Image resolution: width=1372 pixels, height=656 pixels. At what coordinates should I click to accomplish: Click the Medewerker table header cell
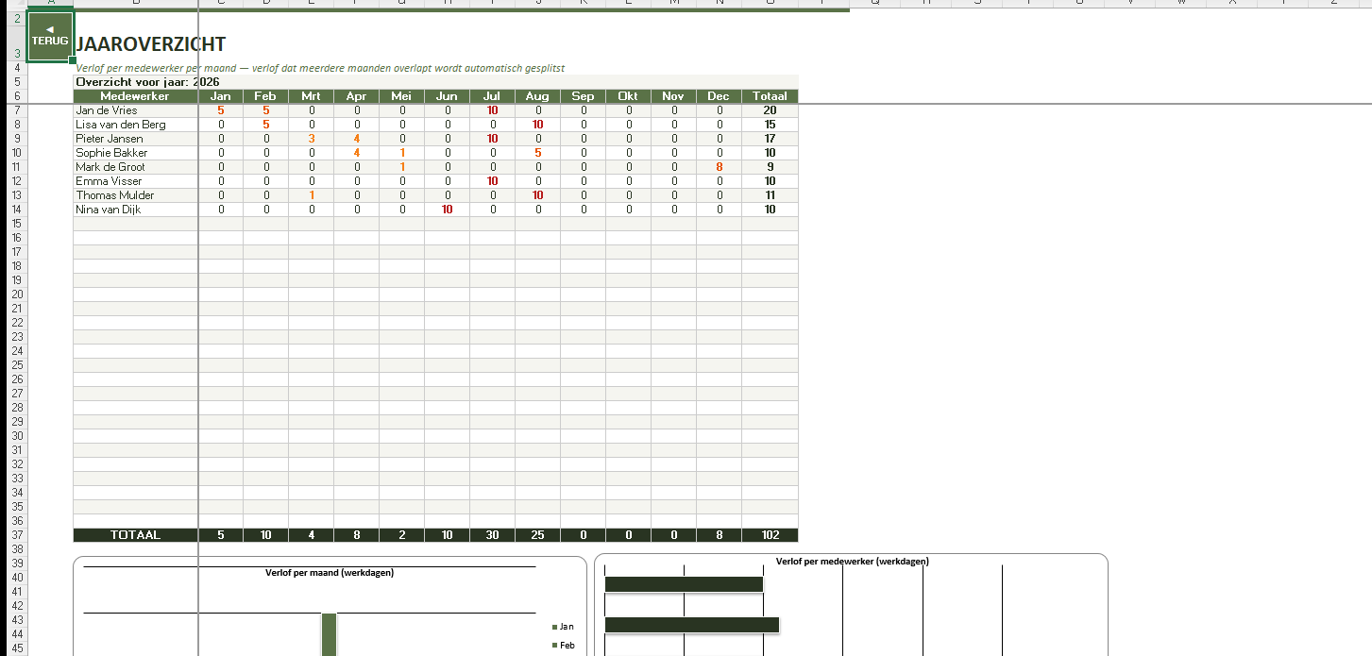coord(135,96)
